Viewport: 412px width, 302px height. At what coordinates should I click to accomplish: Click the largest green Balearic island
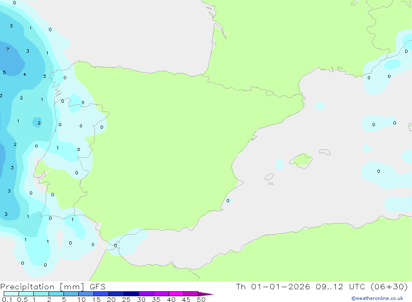301,160
